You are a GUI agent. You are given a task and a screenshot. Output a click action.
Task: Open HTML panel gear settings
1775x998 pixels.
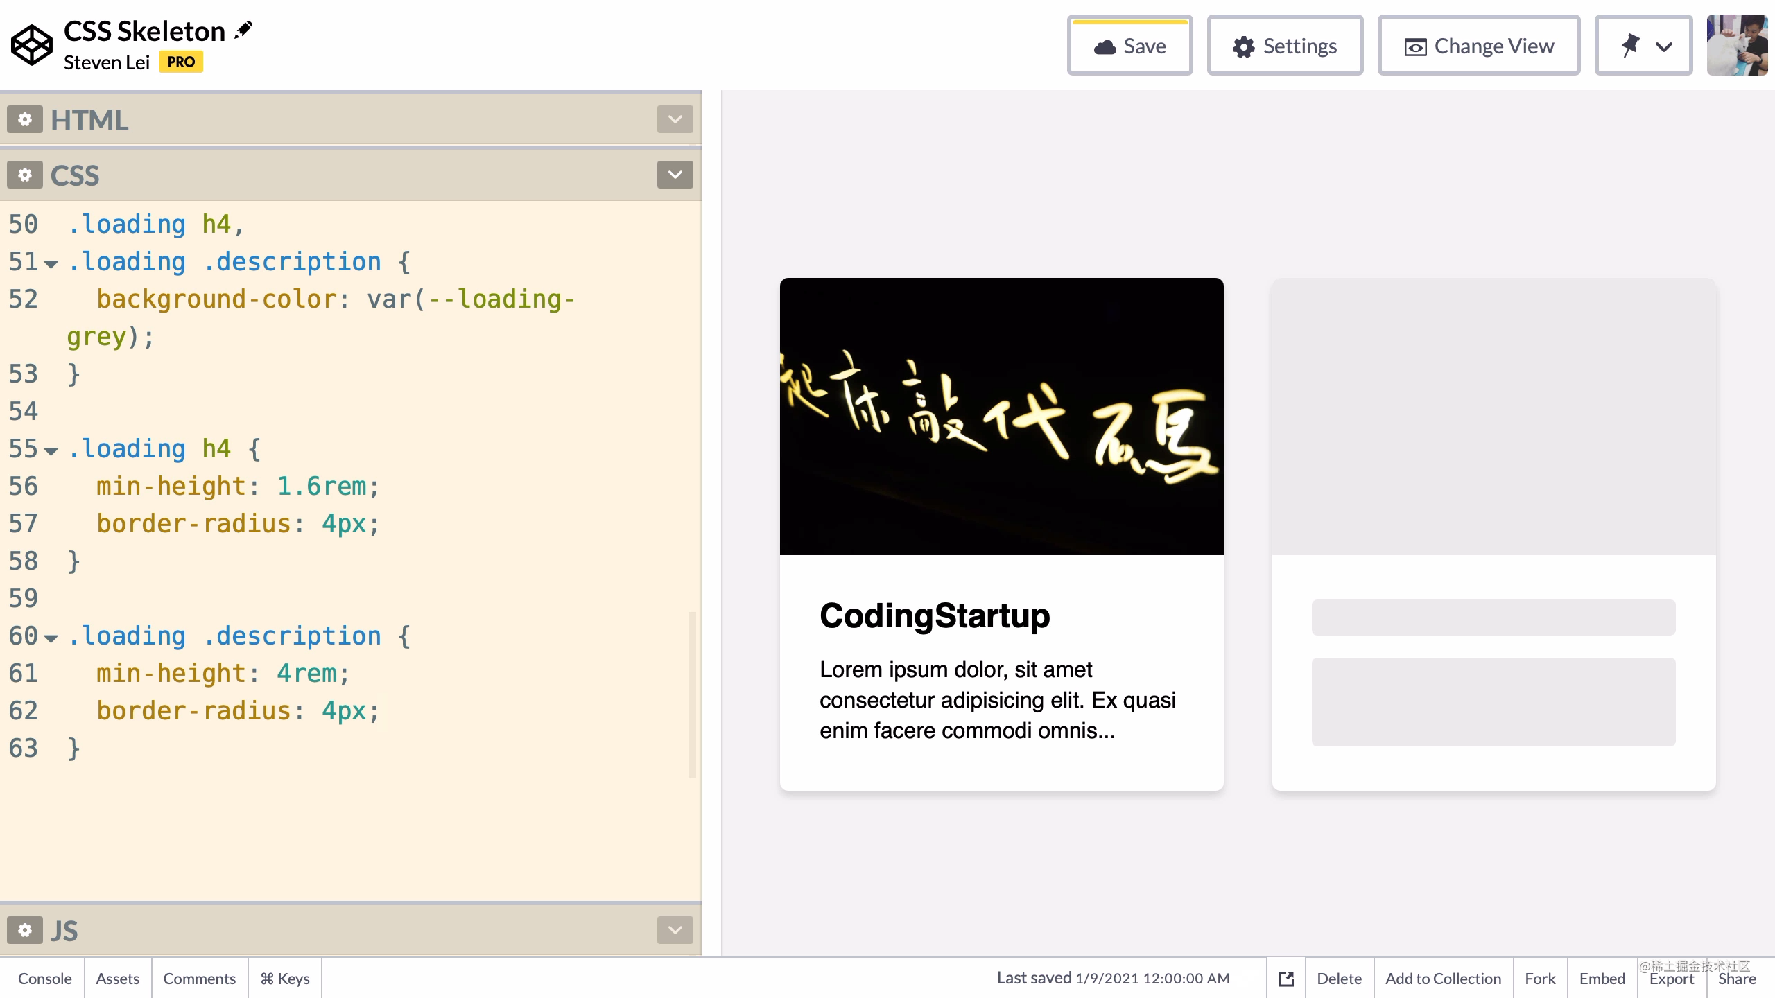coord(25,120)
